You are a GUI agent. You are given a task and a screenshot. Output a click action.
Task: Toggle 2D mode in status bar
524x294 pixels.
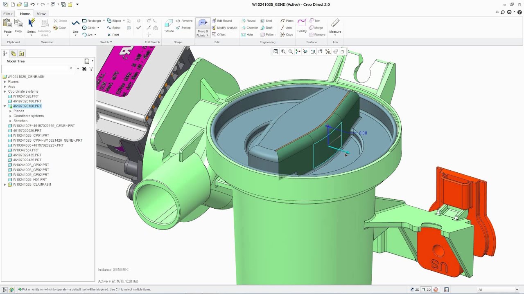click(415, 290)
